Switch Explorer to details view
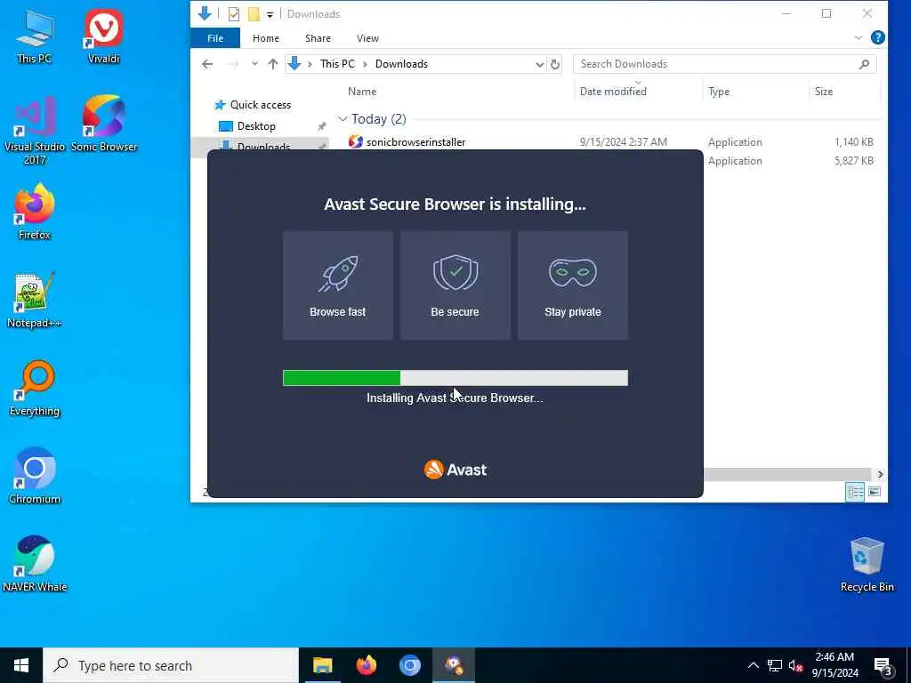 click(x=855, y=492)
